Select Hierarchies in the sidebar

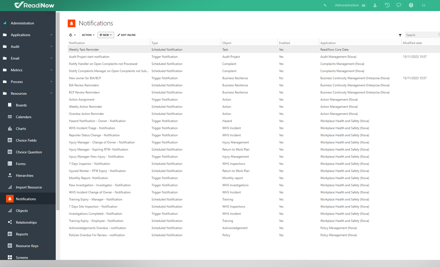25,175
